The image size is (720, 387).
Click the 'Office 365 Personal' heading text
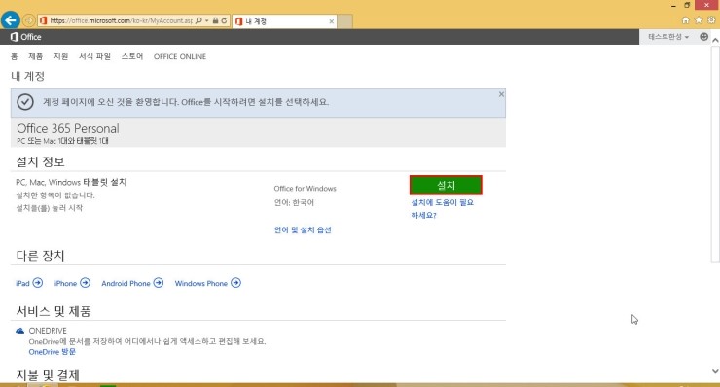point(68,128)
